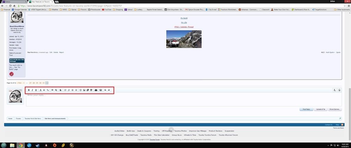Click the unlink icon
Viewport: 351px width, 148px height.
click(56, 90)
